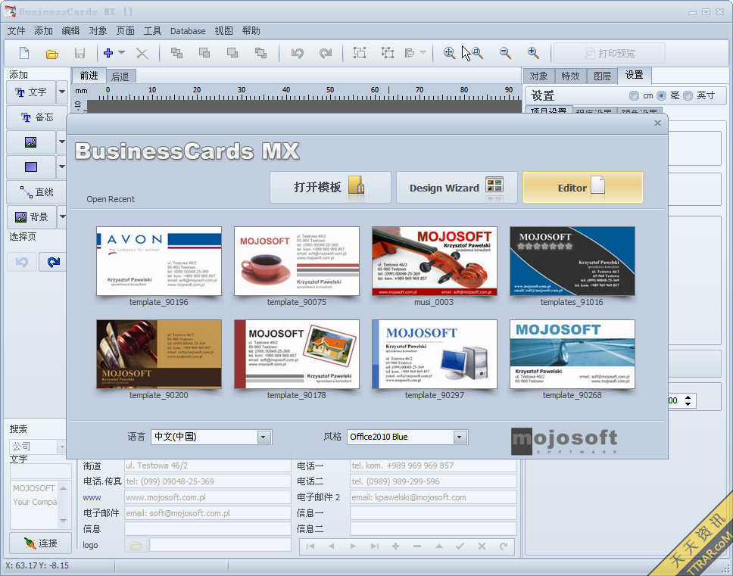Image resolution: width=733 pixels, height=576 pixels.
Task: Click the Group objects toolbar icon
Action: coord(360,53)
